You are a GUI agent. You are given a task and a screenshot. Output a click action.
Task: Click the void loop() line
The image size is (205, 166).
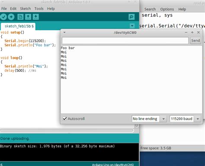11,58
